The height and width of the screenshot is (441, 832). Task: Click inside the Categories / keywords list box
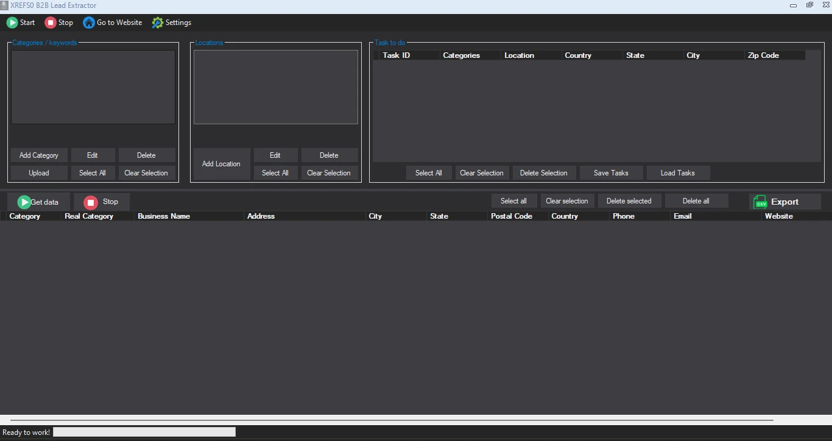pos(93,87)
